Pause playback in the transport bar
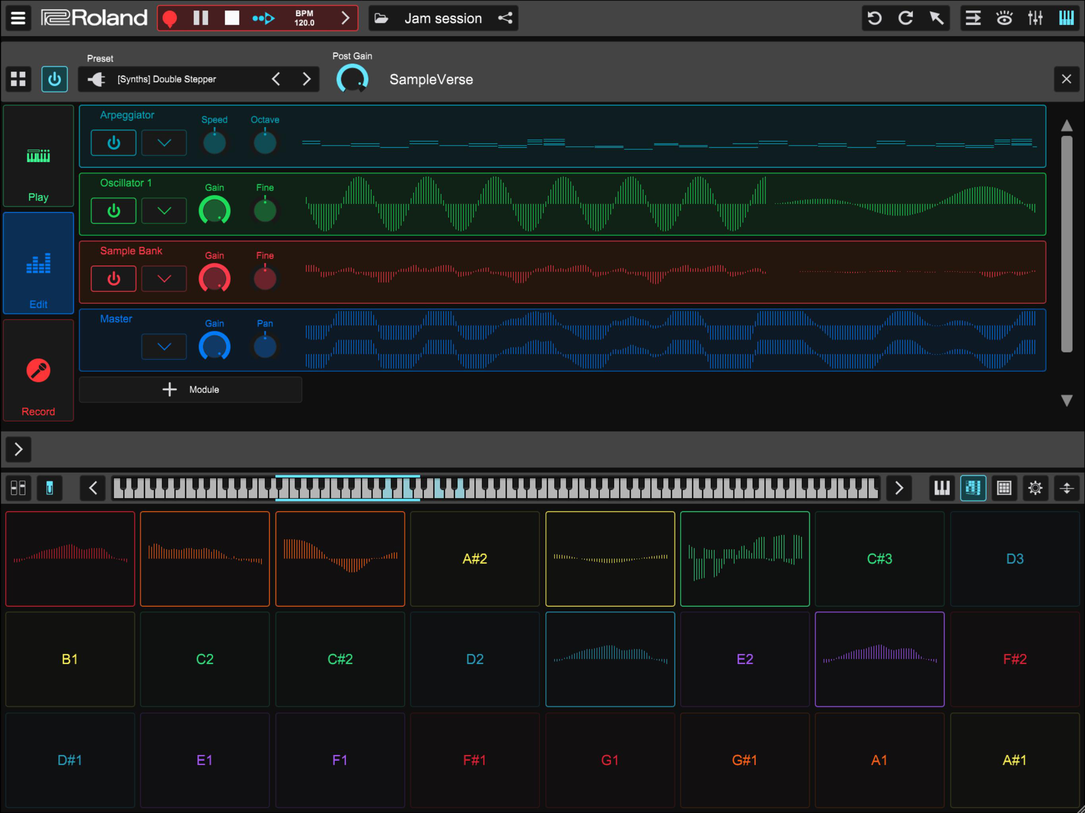 tap(201, 18)
